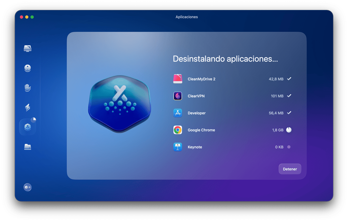Select the Cleanup robot vacuum sidebar icon
This screenshot has width=348, height=221.
[27, 68]
